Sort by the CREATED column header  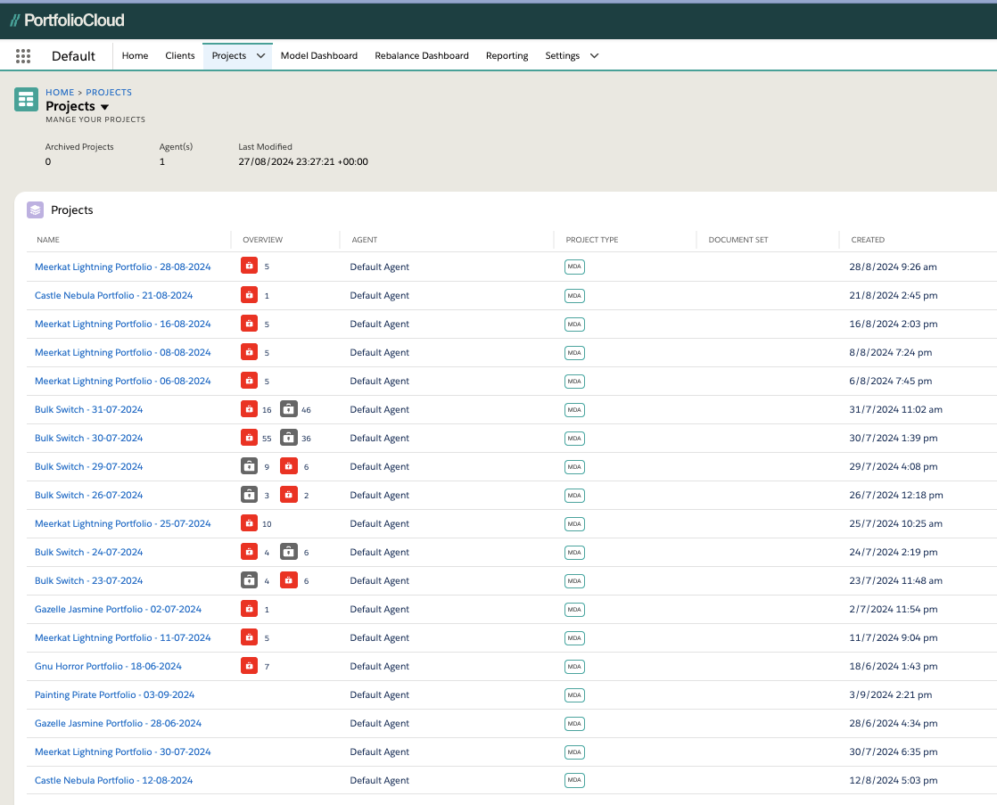coord(868,239)
